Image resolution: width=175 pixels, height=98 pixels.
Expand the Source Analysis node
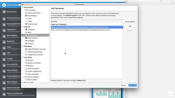click(24, 77)
